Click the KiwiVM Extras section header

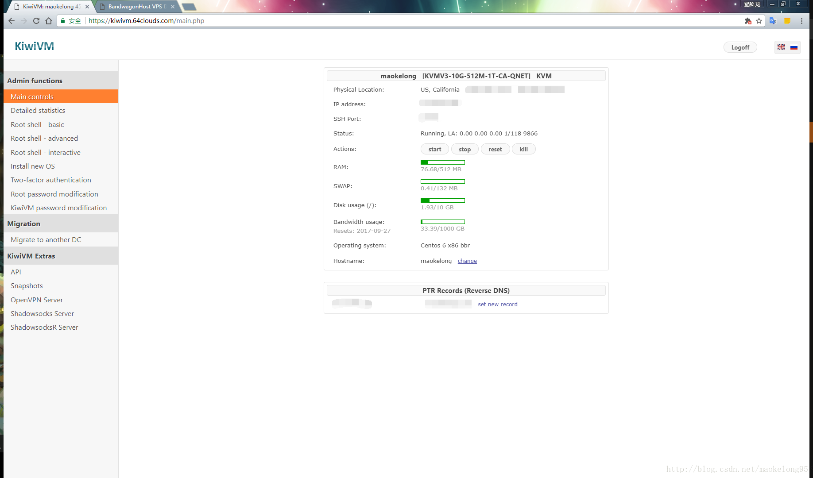[61, 256]
